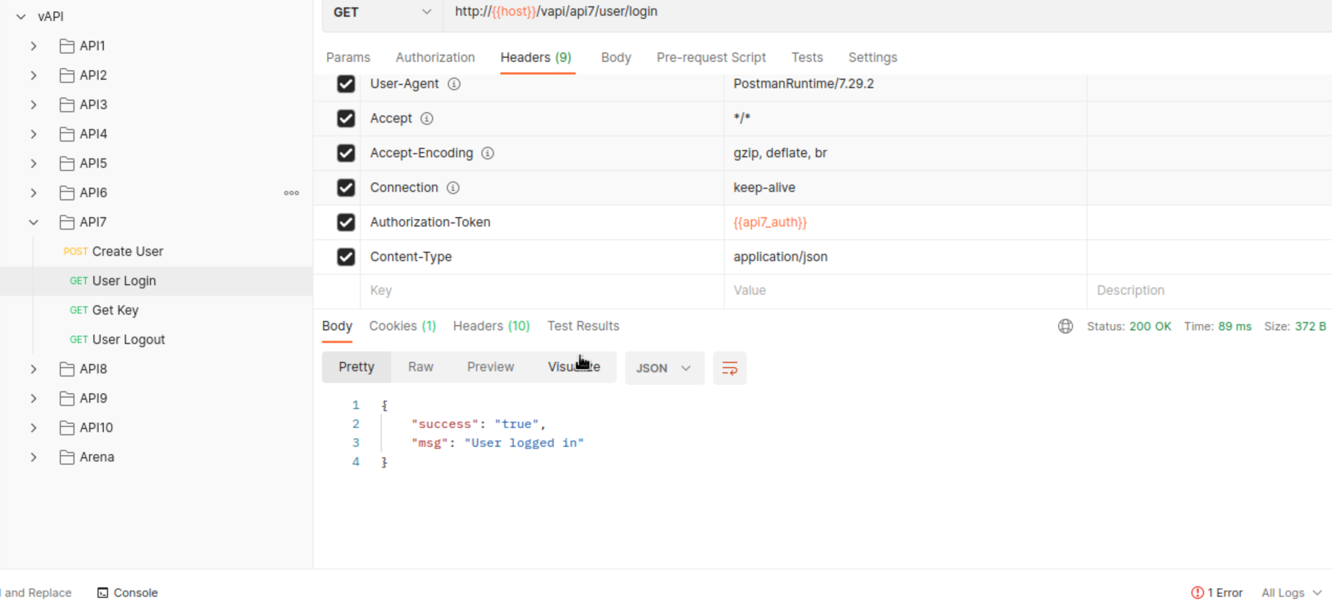Click info icon next to User-Agent header

coord(454,84)
